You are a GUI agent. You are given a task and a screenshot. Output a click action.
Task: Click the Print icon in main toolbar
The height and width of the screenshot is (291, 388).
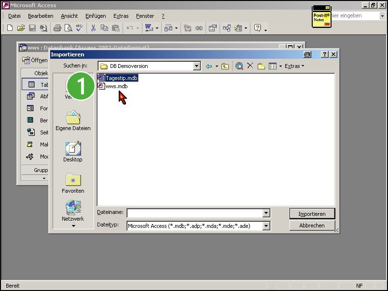click(57, 28)
